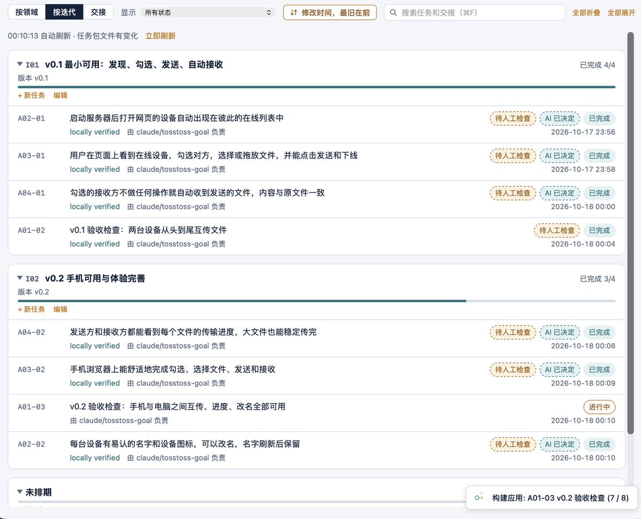Click 已完成 badge on A02-02
Viewport: 641px width, 519px height.
pos(599,444)
